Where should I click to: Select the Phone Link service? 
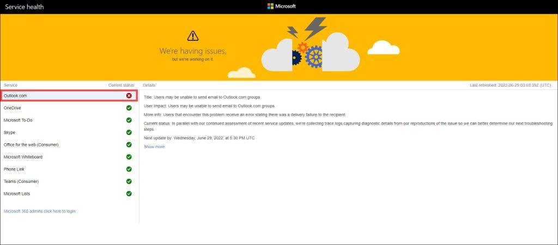pos(69,169)
